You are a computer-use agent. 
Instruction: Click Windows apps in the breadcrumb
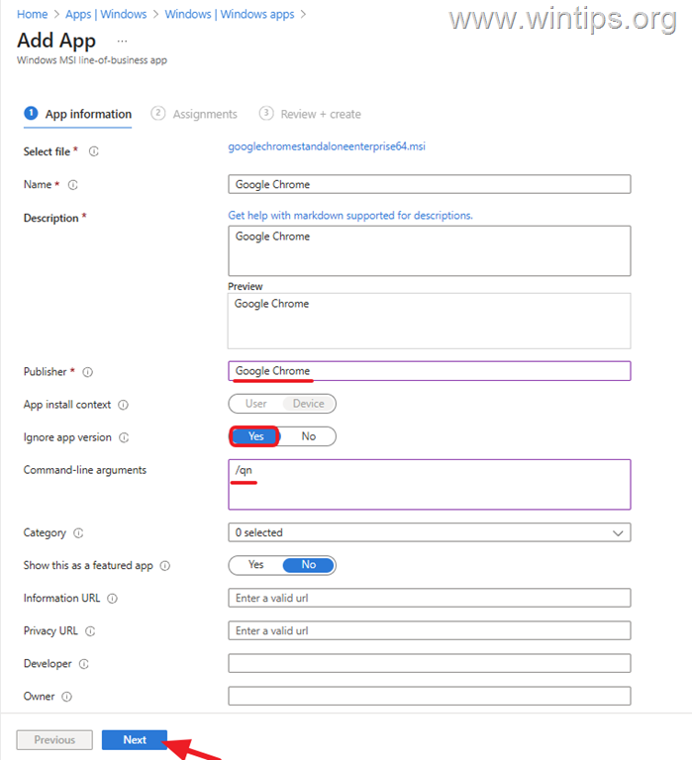[x=231, y=14]
